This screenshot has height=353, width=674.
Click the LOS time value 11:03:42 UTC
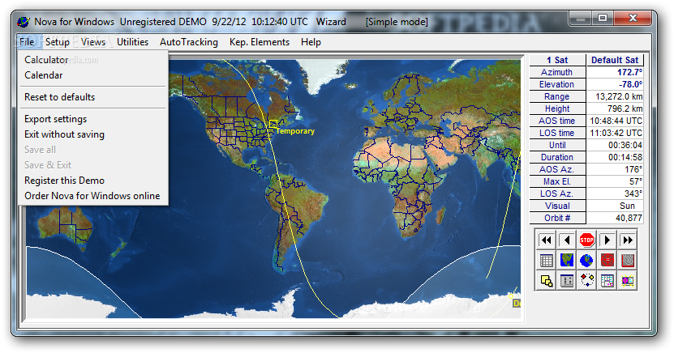[x=615, y=133]
